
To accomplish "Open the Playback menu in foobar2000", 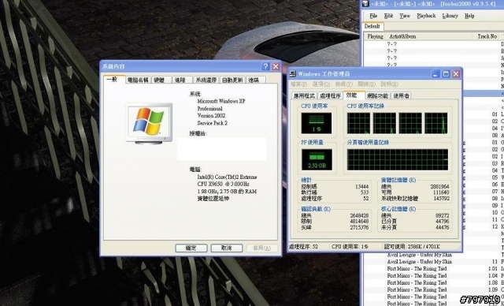I will click(426, 16).
